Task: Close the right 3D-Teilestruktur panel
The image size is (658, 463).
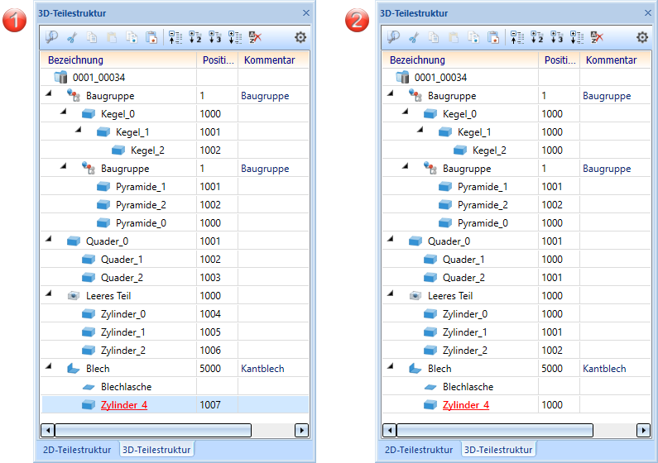Action: pyautogui.click(x=648, y=13)
